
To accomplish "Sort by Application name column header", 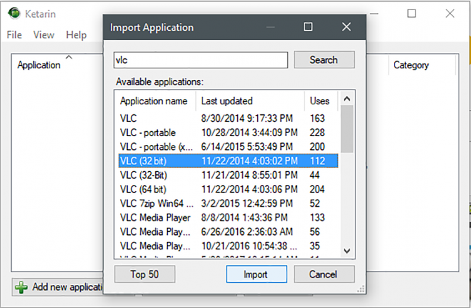I will pyautogui.click(x=154, y=101).
